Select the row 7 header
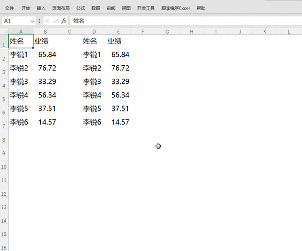 point(4,126)
